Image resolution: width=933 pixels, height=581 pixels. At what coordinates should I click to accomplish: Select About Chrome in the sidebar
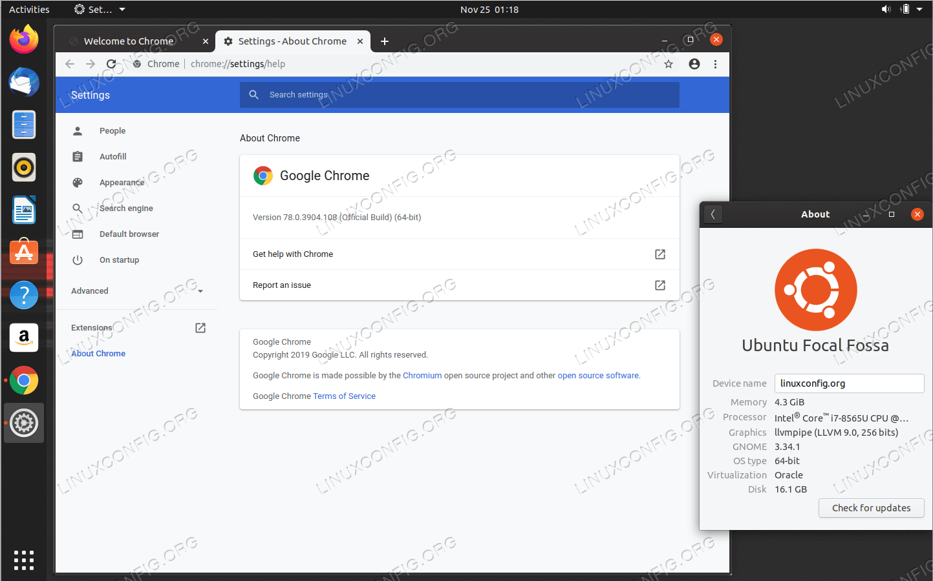coord(98,354)
